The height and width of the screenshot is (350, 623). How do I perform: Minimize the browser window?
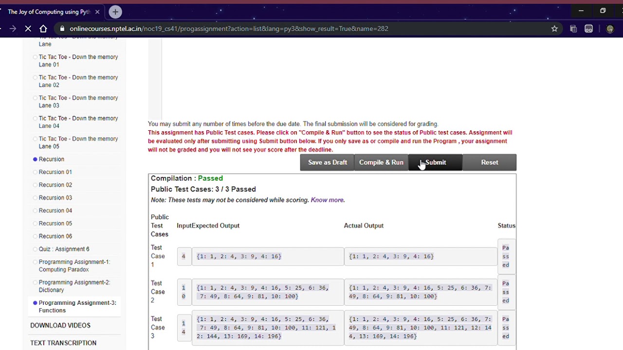click(x=581, y=11)
